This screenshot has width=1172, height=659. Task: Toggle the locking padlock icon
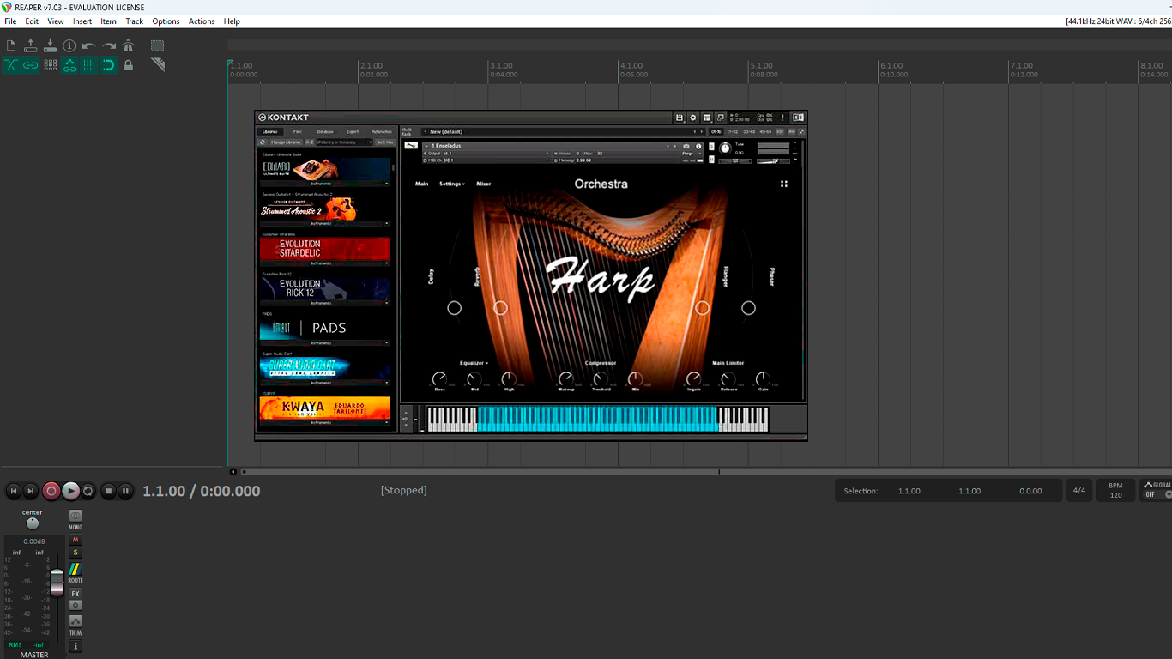coord(129,65)
